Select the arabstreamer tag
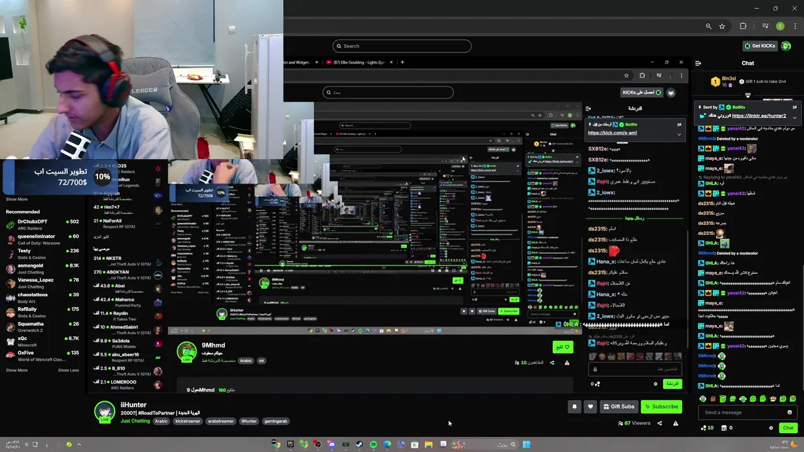This screenshot has height=452, width=804. click(x=220, y=421)
